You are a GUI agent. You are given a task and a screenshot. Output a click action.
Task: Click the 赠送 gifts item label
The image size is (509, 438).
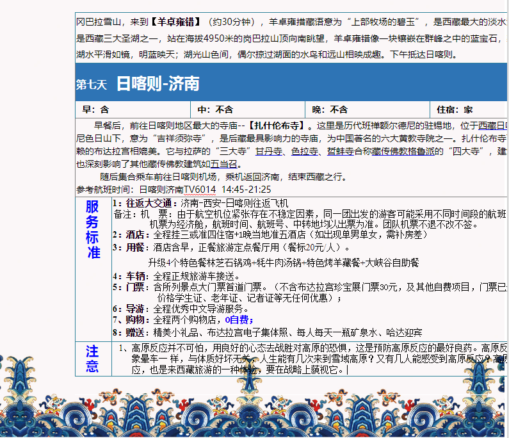pos(135,332)
